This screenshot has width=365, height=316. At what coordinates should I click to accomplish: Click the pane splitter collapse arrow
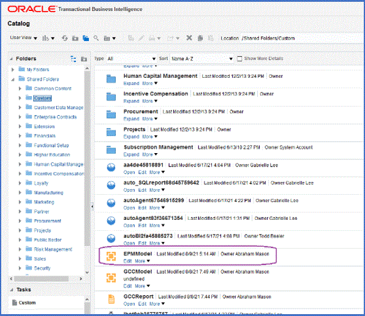coord(92,206)
